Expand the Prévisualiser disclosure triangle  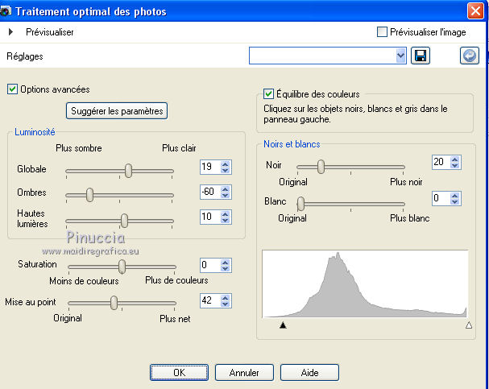click(x=10, y=32)
